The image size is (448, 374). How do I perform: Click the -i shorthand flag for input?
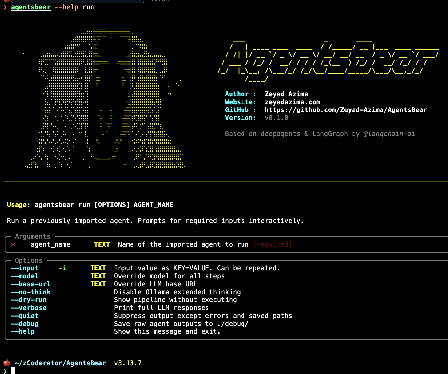(x=62, y=268)
